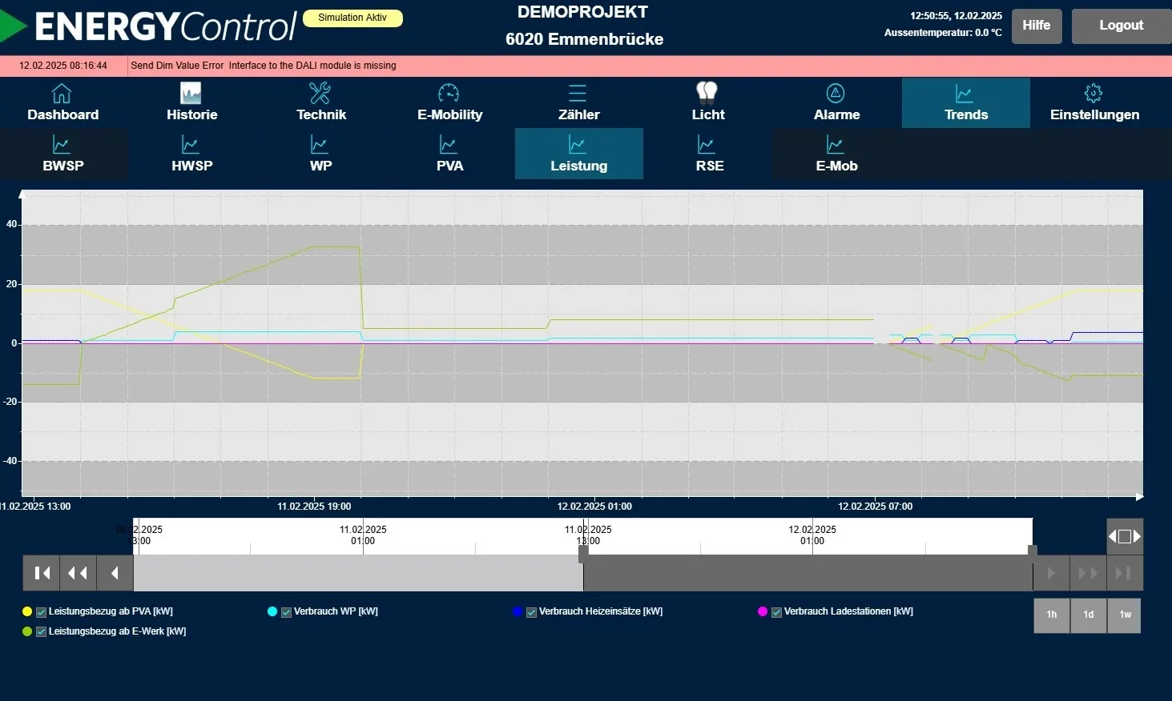Image resolution: width=1172 pixels, height=701 pixels.
Task: Go to the Einstellungen tab label
Action: pyautogui.click(x=1095, y=114)
